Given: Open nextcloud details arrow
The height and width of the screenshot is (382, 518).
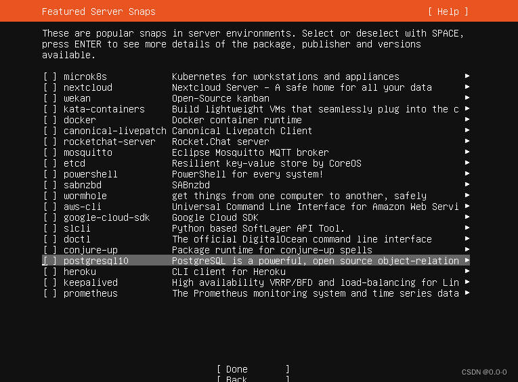Looking at the screenshot, I should (x=467, y=87).
